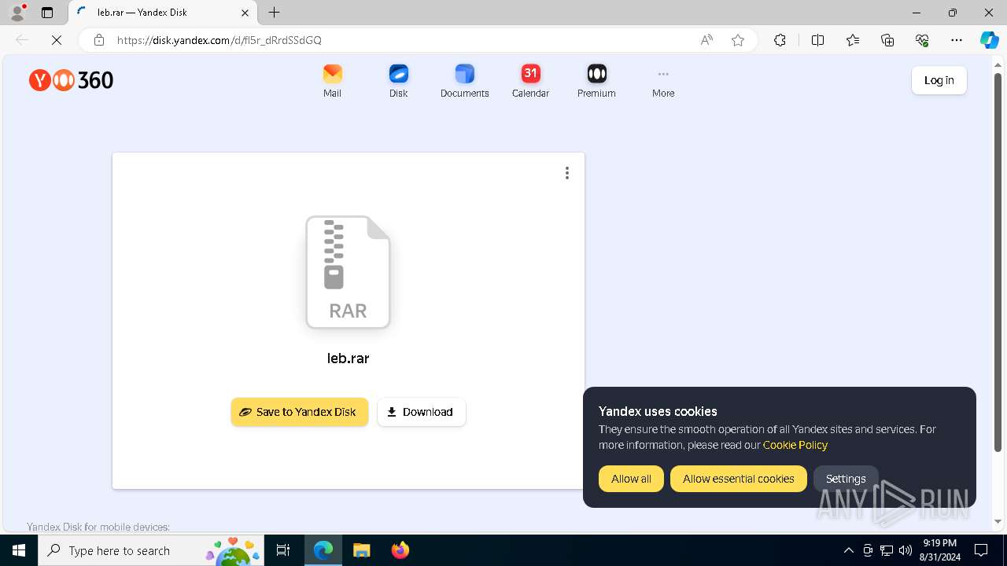1007x566 pixels.
Task: Close the leb.rar browser tab
Action: [x=245, y=13]
